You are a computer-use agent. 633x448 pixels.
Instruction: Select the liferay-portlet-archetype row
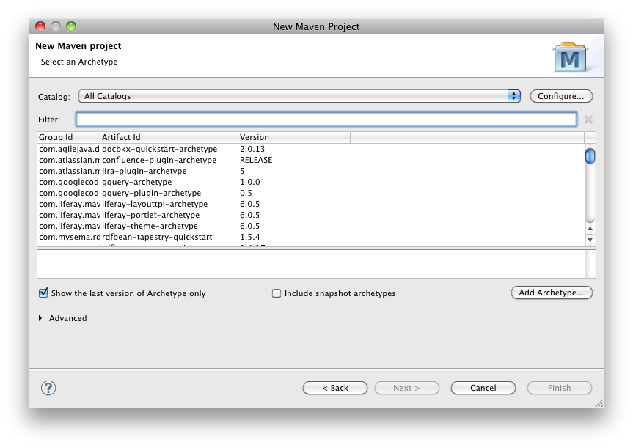[x=150, y=215]
